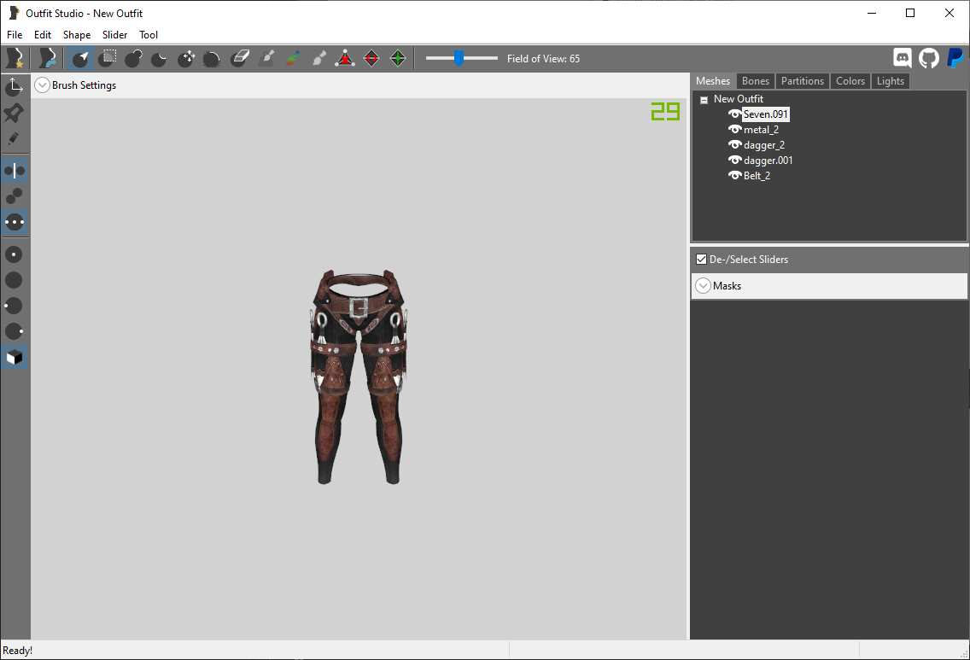This screenshot has width=970, height=660.
Task: Expand the Masks section
Action: pyautogui.click(x=704, y=286)
